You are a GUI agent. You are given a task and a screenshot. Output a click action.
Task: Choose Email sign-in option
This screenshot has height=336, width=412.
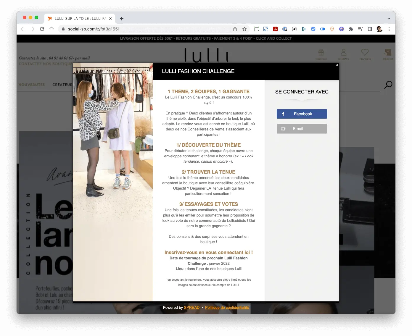coord(302,129)
